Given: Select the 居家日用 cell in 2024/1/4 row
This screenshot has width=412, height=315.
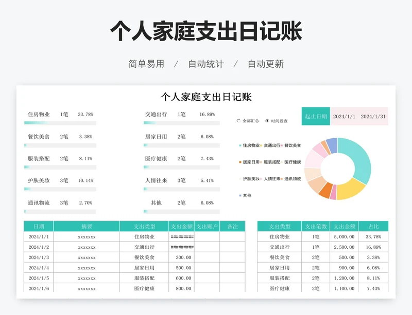Looking at the screenshot, I should pos(144,268).
